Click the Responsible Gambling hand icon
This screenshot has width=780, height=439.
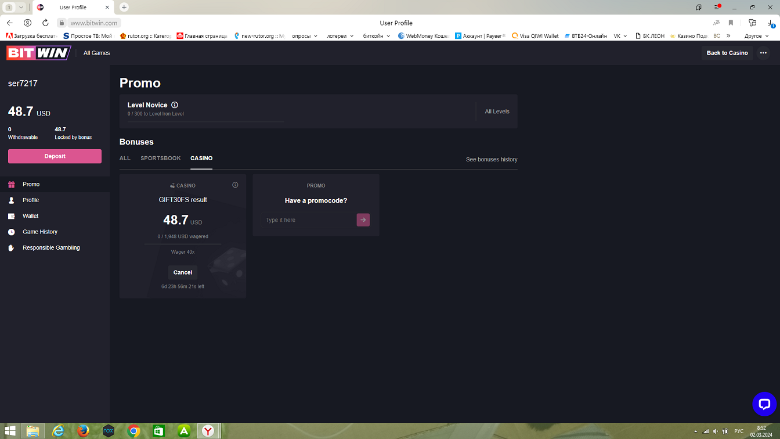pos(11,248)
